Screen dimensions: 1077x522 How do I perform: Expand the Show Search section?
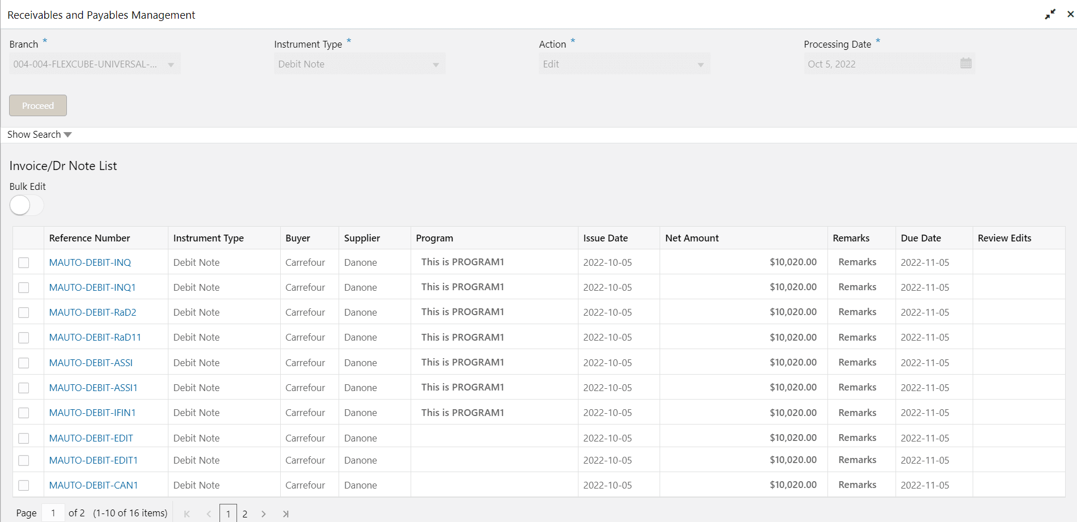tap(40, 134)
